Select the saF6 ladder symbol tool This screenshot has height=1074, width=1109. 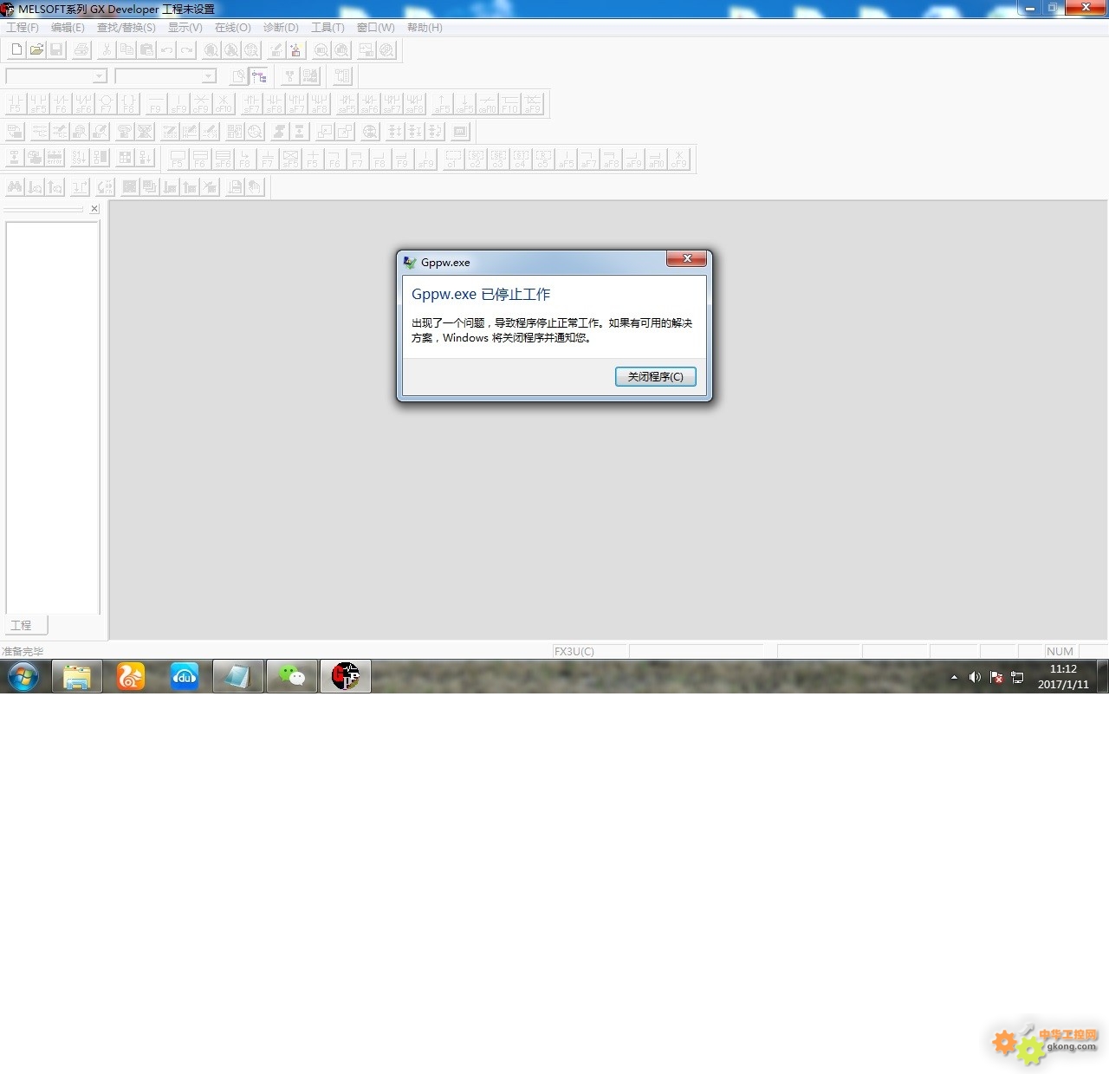tap(369, 104)
